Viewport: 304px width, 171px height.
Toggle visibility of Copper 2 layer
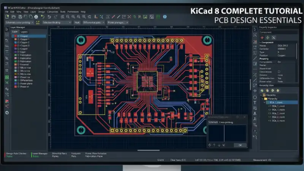pos(18,43)
